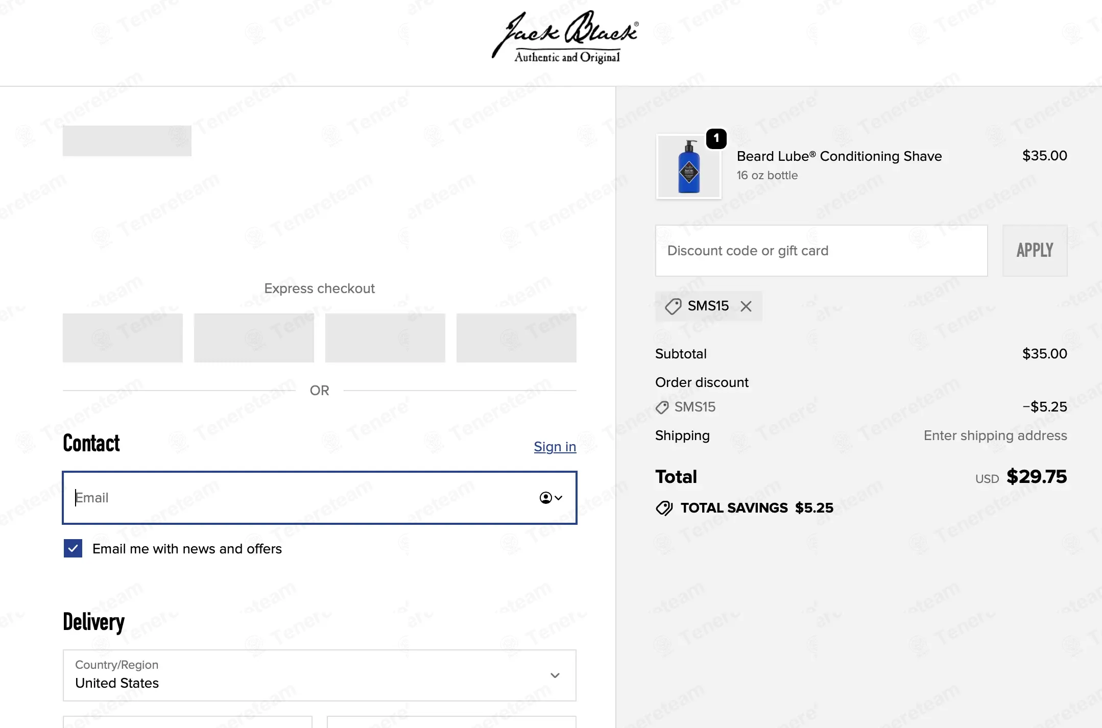The height and width of the screenshot is (728, 1102).
Task: Click into the Email field
Action: click(x=320, y=498)
